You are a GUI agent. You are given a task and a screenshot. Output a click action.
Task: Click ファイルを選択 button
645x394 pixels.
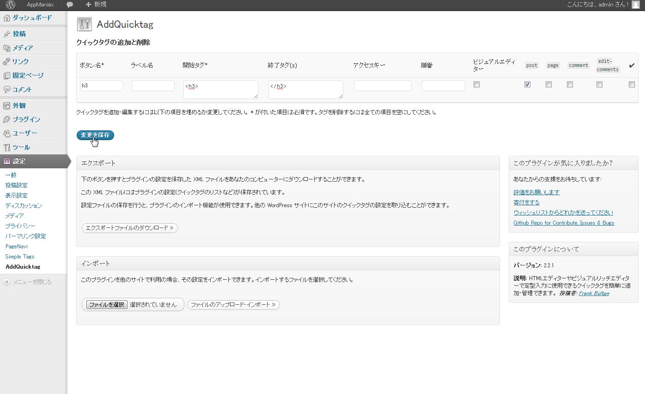tap(107, 305)
